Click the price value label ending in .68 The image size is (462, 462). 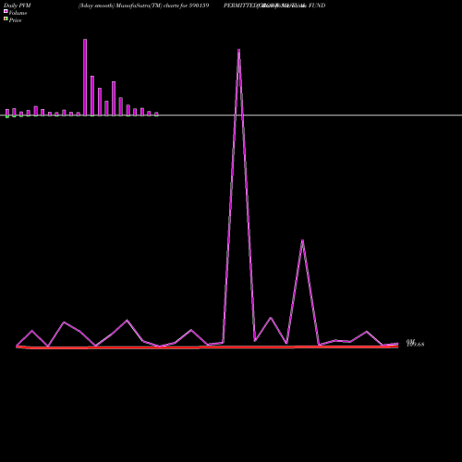(x=415, y=344)
